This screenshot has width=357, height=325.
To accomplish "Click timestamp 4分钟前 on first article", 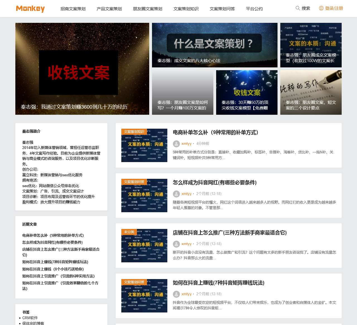I will (x=203, y=144).
